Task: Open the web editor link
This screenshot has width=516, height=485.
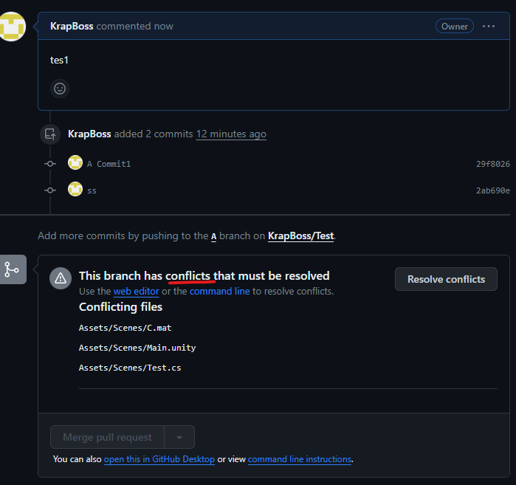Action: pyautogui.click(x=137, y=292)
